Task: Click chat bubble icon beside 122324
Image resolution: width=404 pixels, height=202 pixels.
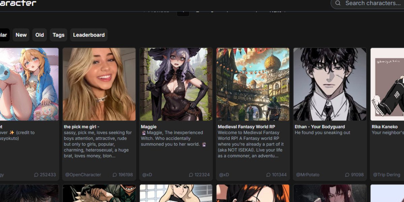Action: pos(191,175)
